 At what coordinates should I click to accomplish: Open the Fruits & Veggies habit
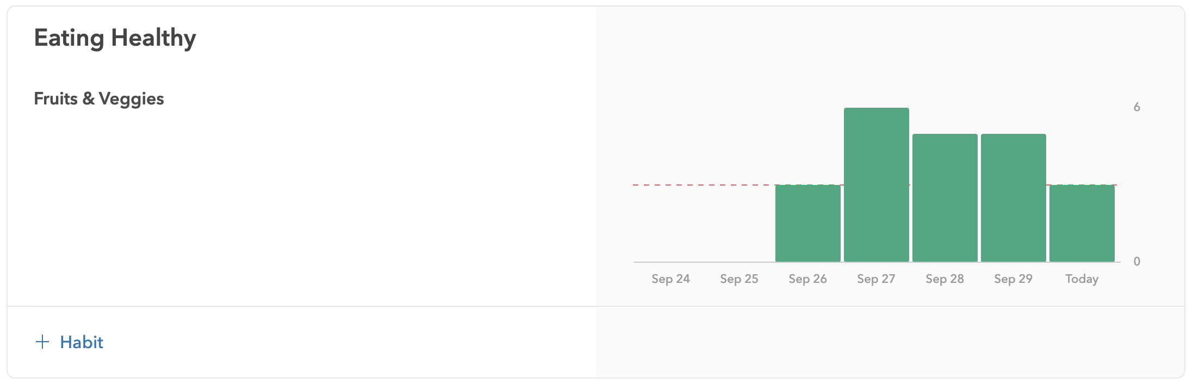click(99, 99)
